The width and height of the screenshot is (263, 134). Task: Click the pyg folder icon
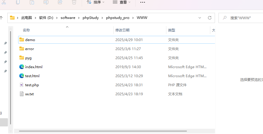22,58
